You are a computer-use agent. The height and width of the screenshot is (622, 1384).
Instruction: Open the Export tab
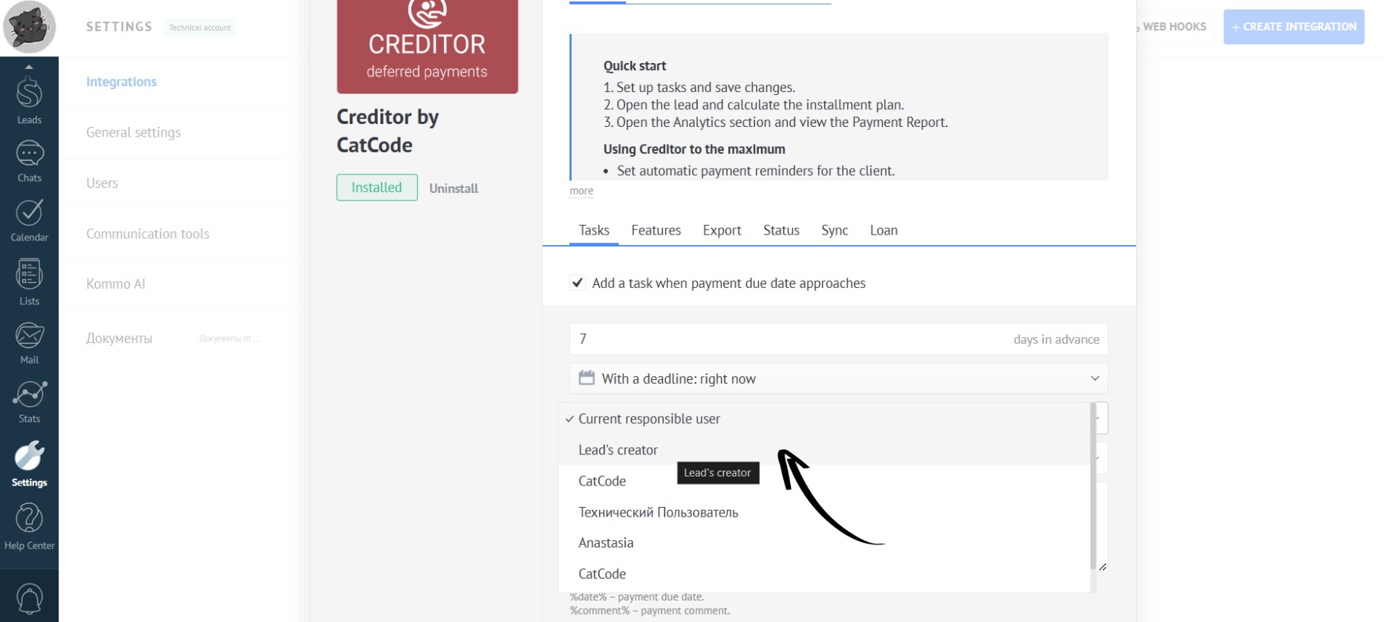[722, 230]
